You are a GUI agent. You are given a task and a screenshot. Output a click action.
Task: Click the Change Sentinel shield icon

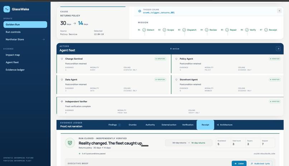click(x=62, y=59)
